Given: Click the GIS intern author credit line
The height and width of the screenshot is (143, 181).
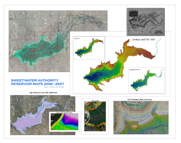Looking at the screenshot, I should (54, 87).
